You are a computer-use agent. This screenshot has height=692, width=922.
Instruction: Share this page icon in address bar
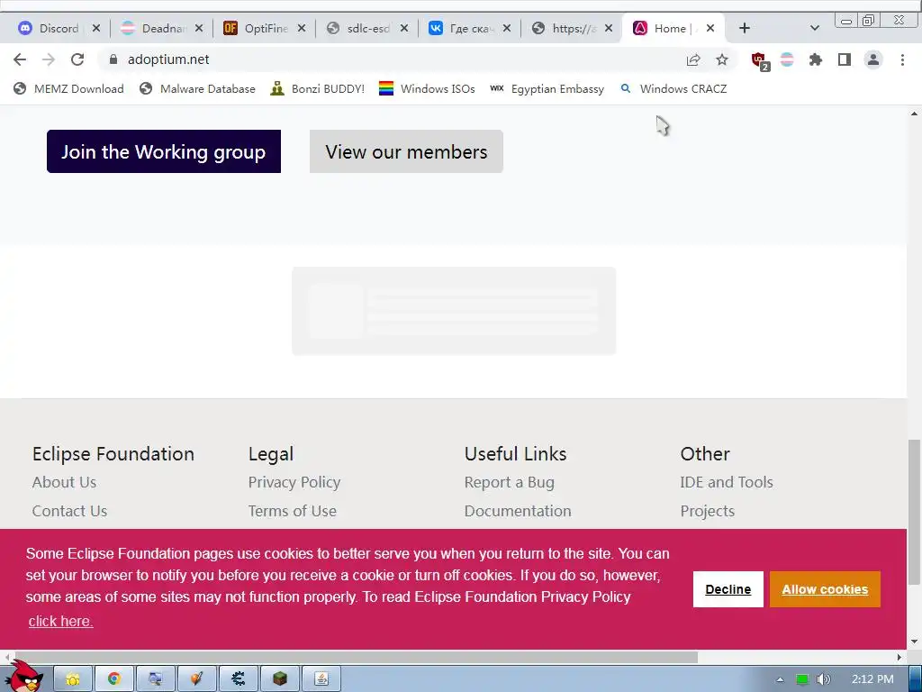point(693,59)
